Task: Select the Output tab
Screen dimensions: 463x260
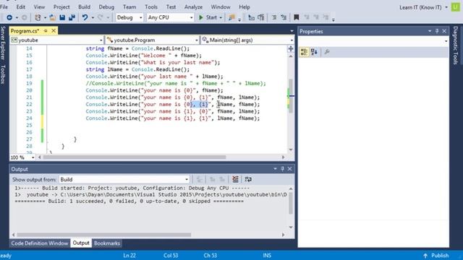Action: [81, 243]
